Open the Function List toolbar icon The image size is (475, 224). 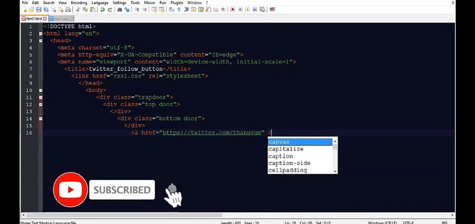point(208,10)
